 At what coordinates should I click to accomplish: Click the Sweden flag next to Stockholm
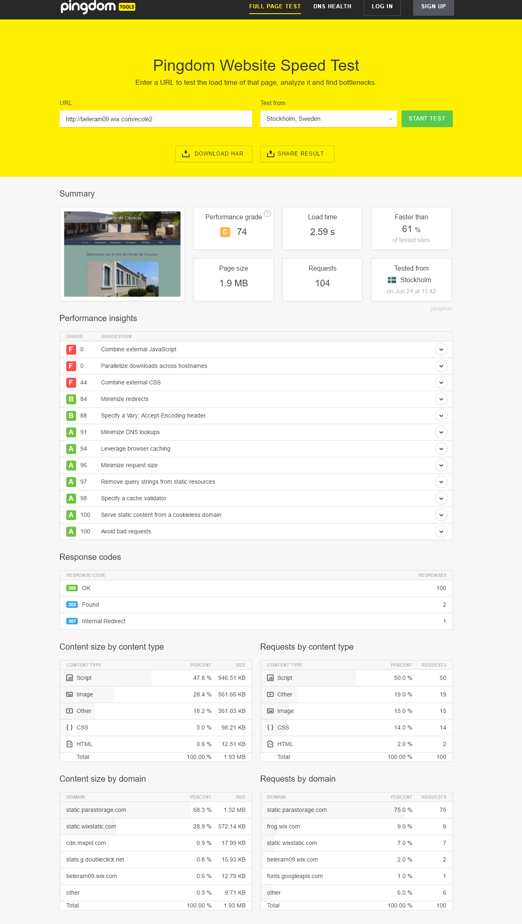point(392,280)
